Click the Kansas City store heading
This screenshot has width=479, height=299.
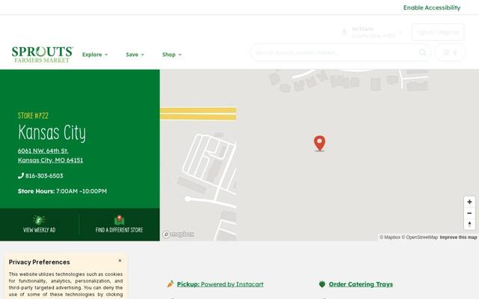[52, 133]
